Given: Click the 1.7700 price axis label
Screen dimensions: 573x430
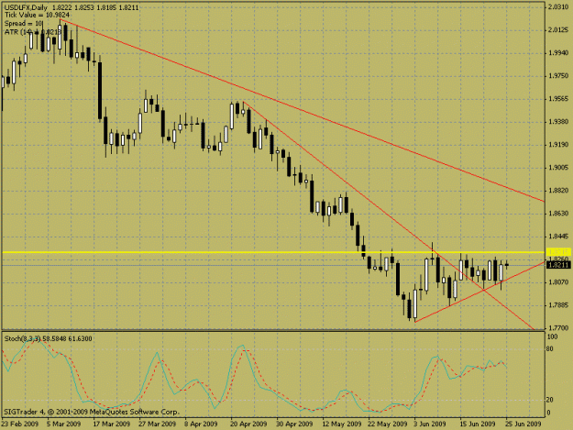Looking at the screenshot, I should click(x=558, y=328).
